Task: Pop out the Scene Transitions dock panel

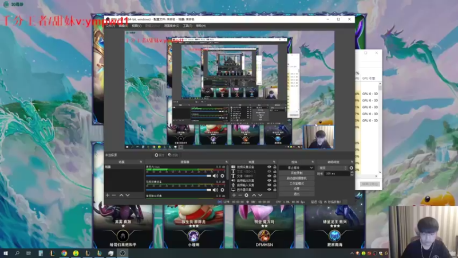Action: [x=352, y=162]
